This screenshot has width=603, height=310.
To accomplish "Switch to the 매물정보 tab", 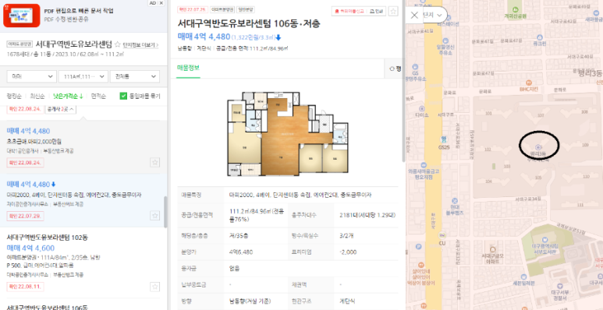I will click(189, 69).
